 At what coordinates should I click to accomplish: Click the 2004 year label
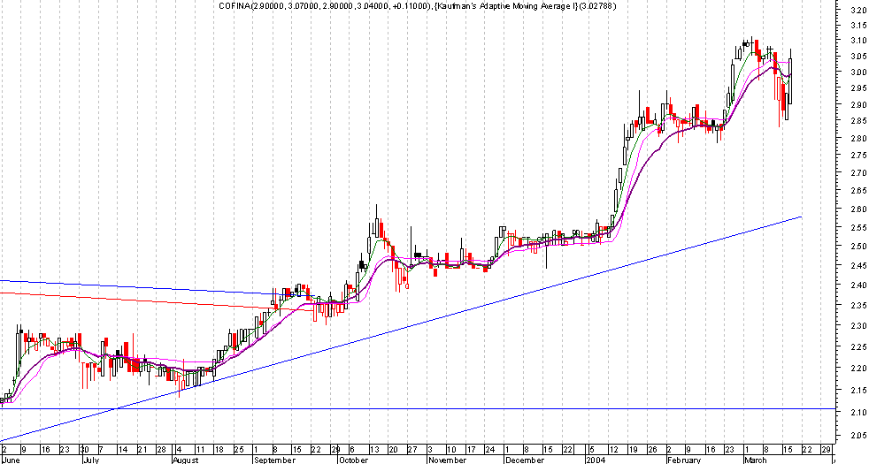(595, 460)
